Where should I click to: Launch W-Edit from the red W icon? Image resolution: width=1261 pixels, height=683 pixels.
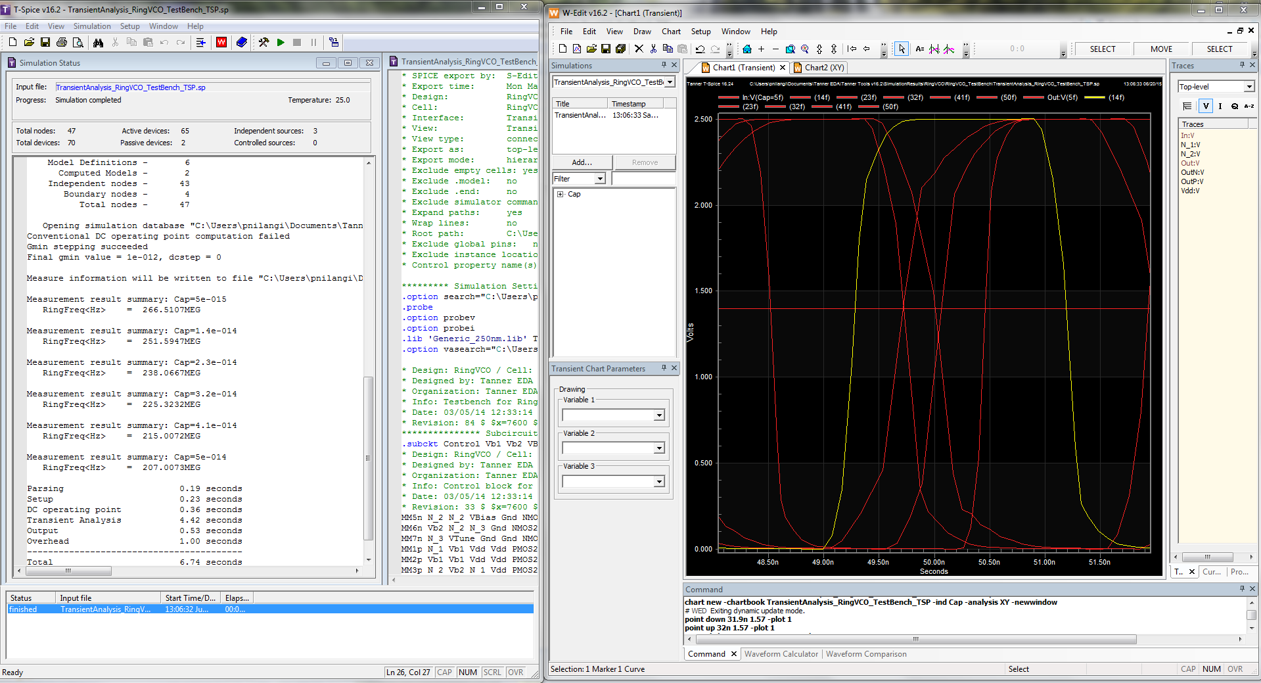point(221,43)
